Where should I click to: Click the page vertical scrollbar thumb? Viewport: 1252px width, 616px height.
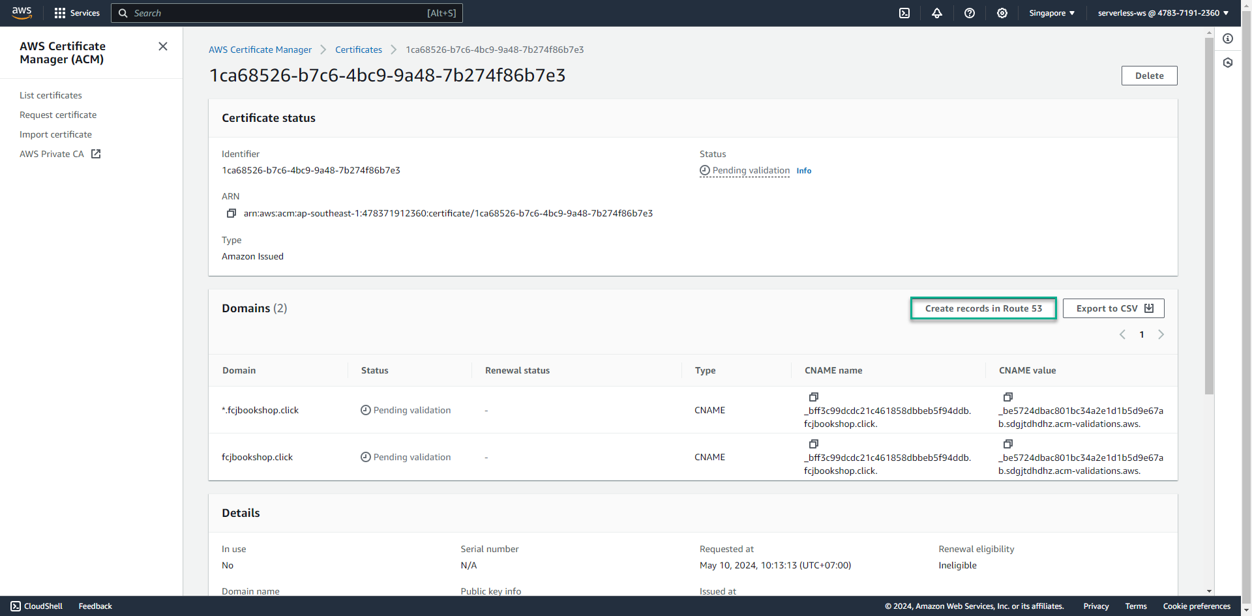[x=1209, y=215]
